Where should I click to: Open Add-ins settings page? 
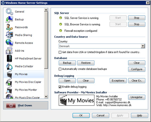[19, 51]
